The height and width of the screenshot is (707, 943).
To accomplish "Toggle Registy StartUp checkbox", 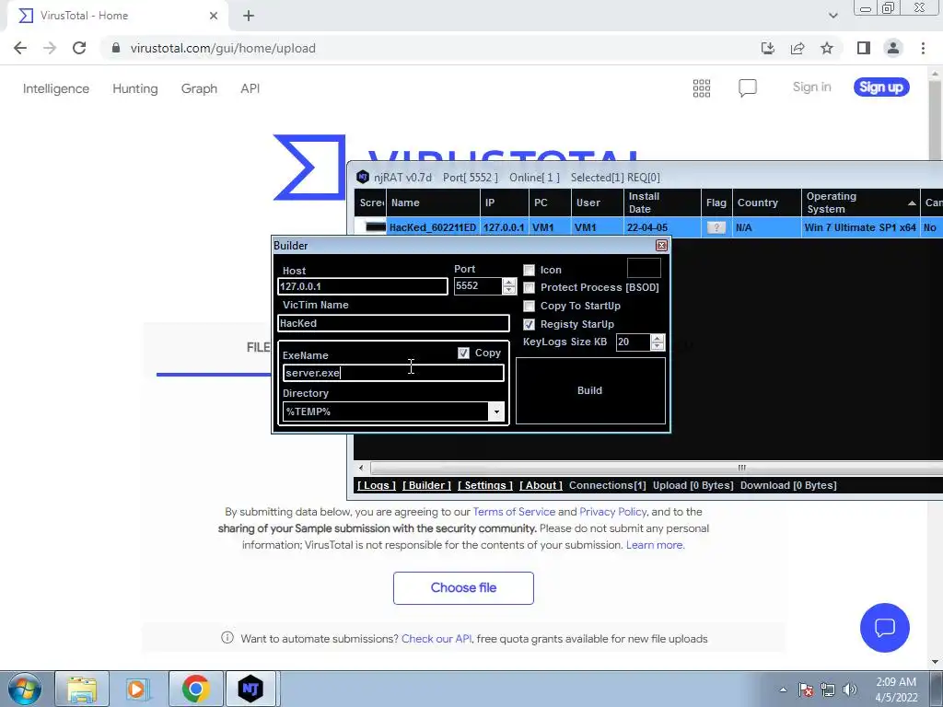I will point(529,324).
